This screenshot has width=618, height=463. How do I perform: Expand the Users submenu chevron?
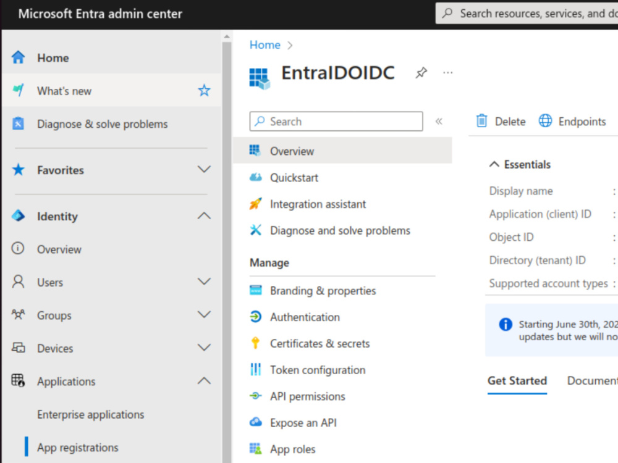(x=204, y=282)
